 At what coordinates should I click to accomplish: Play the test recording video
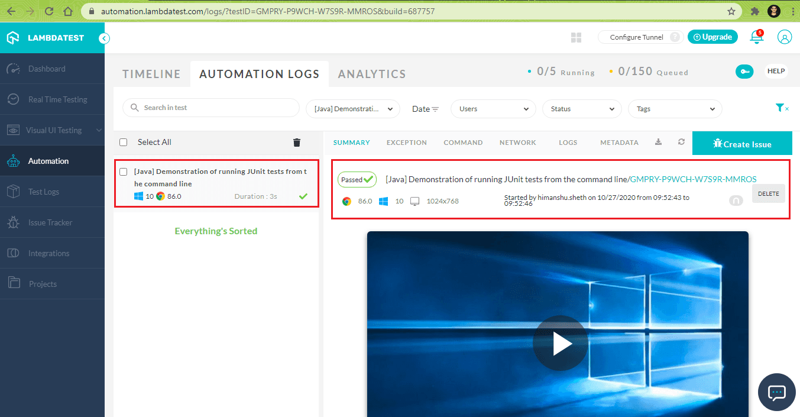click(560, 343)
